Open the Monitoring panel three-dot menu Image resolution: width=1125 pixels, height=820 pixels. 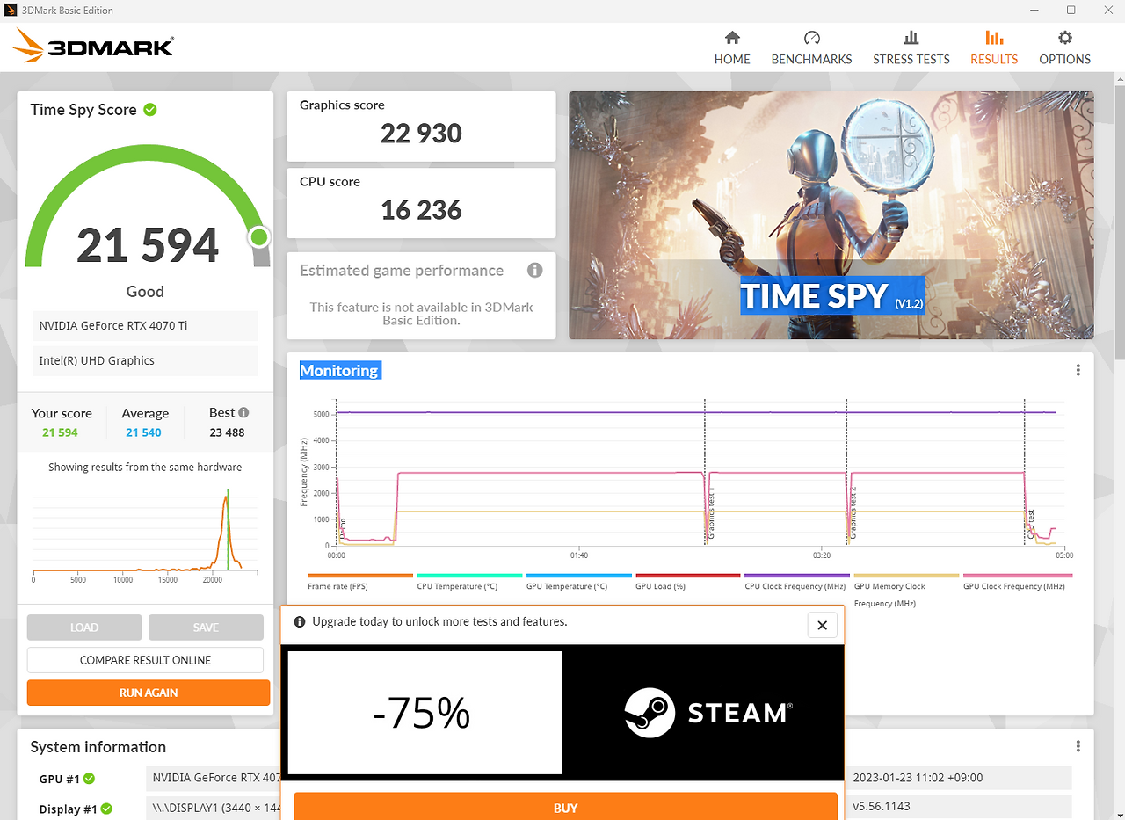(x=1078, y=371)
